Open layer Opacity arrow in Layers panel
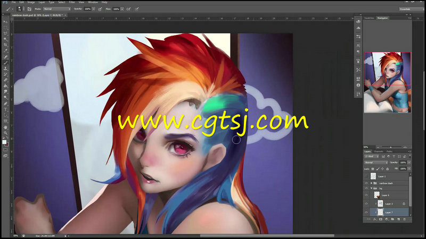The width and height of the screenshot is (426, 239). [x=409, y=163]
